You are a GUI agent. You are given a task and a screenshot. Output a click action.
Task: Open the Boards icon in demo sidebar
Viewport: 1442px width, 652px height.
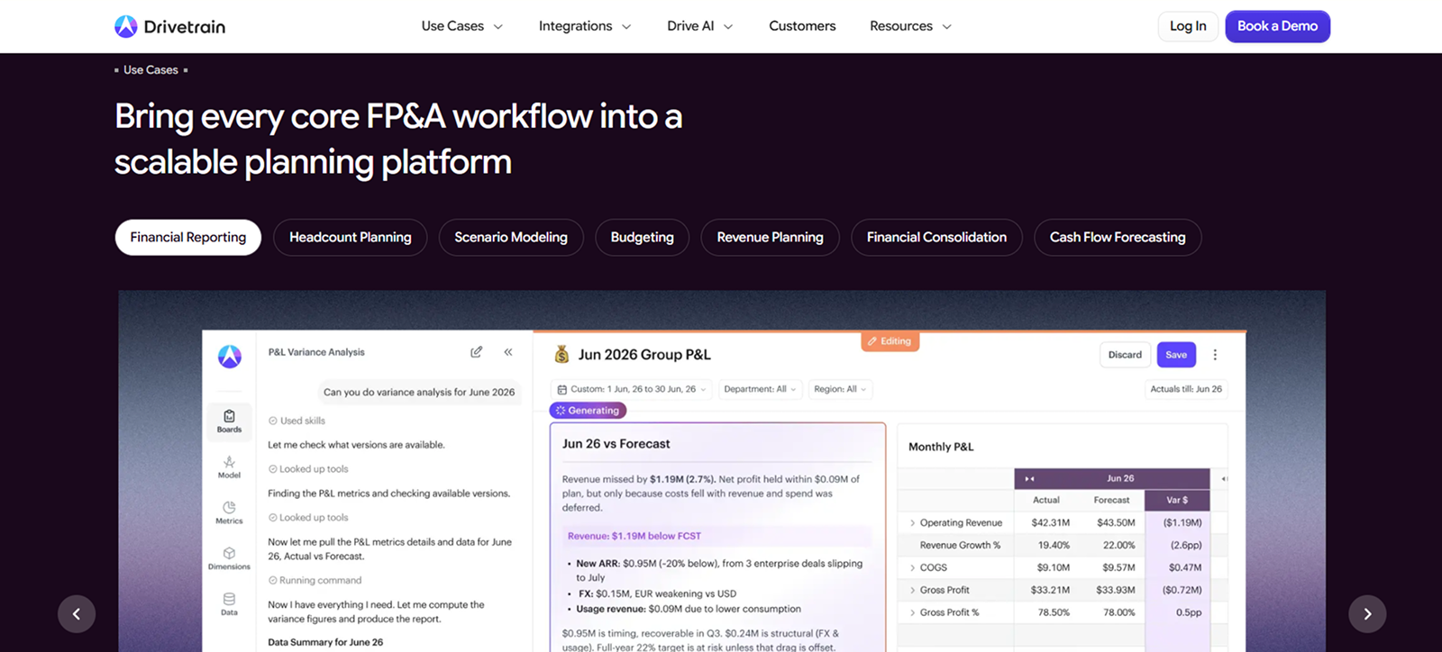[x=229, y=421]
